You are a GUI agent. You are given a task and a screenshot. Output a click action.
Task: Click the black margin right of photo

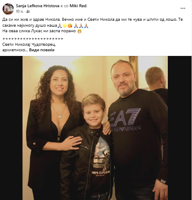[x=180, y=128]
